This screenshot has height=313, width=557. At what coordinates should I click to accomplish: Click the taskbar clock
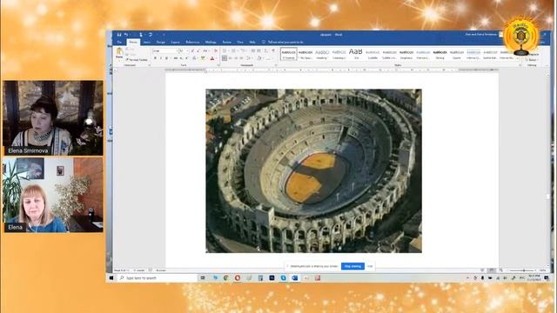click(534, 278)
